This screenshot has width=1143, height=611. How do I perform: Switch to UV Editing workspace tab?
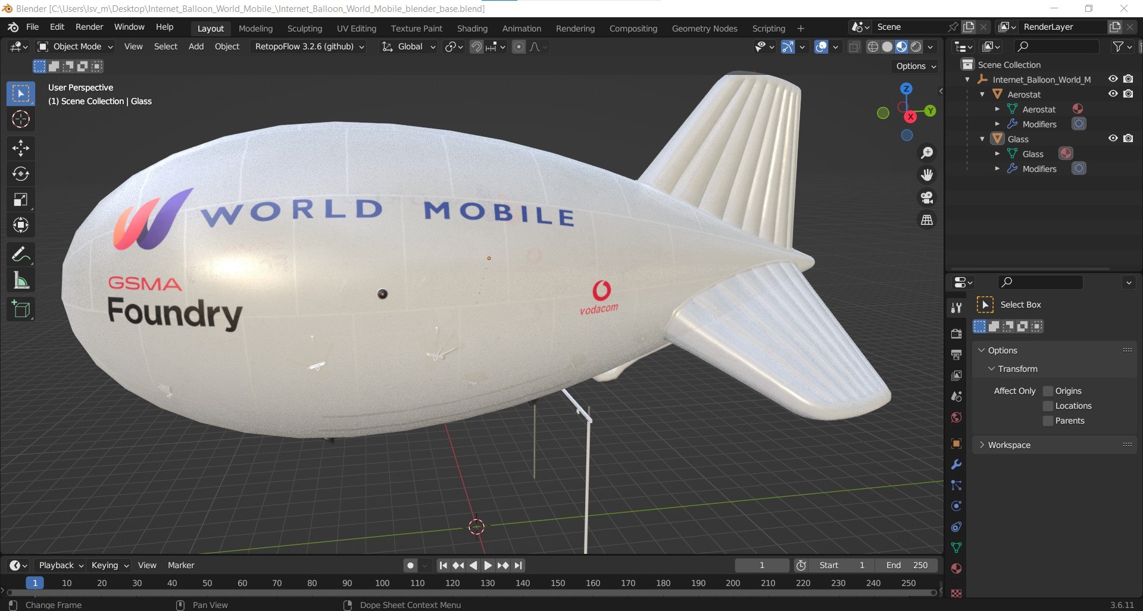tap(356, 28)
